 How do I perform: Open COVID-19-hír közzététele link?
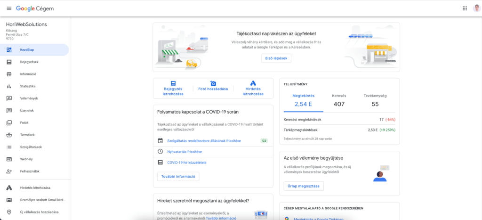186,163
